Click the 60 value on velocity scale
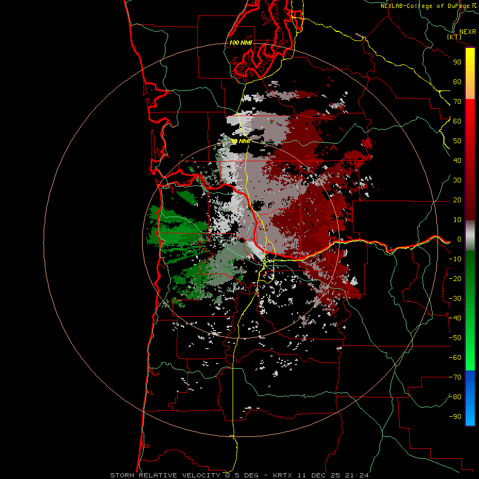 (x=457, y=121)
